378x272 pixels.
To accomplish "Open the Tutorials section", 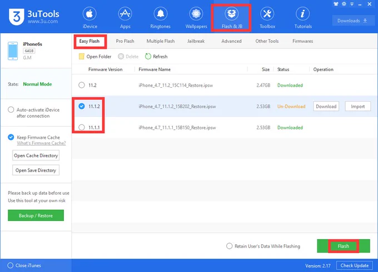I will [x=303, y=18].
